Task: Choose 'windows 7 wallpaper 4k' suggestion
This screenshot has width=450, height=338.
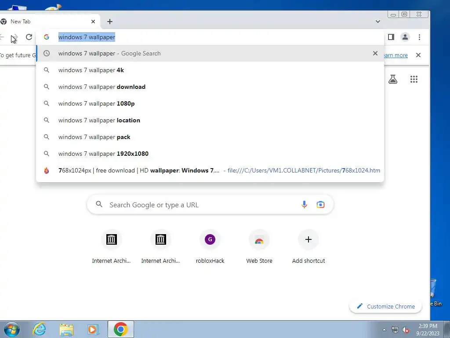Action: click(210, 70)
